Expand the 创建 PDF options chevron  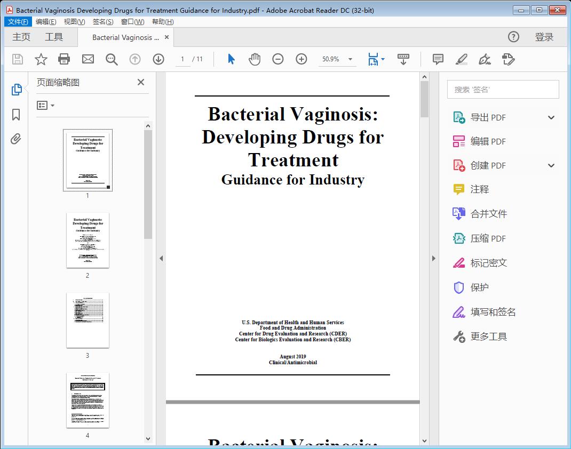(551, 165)
